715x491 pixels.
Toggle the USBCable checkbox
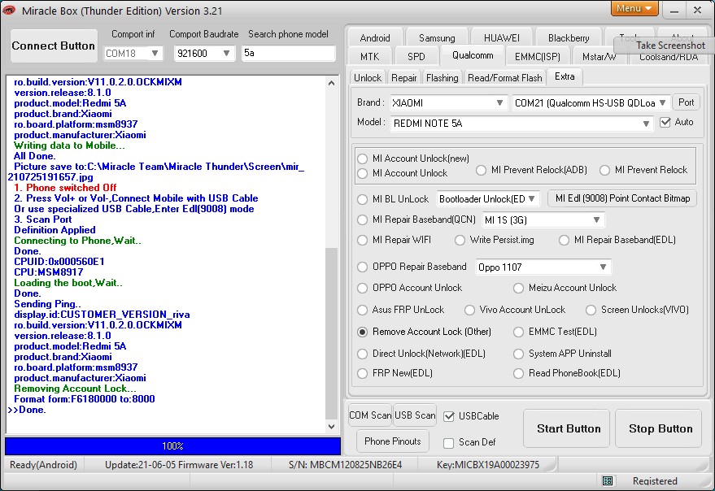(x=449, y=416)
